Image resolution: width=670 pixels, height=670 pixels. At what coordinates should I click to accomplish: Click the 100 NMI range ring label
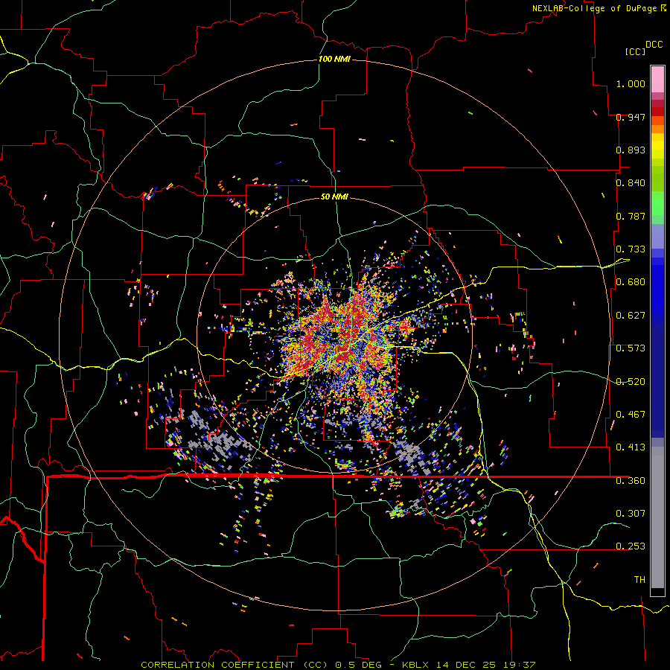click(x=334, y=59)
